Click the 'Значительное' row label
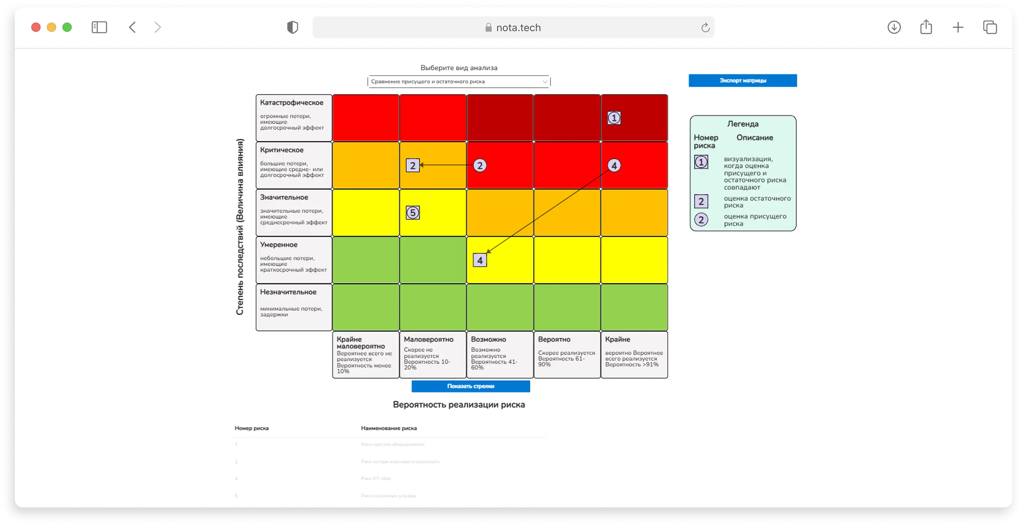The width and height of the screenshot is (1022, 525). click(284, 197)
